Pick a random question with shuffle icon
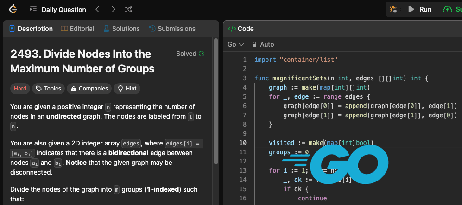Screen dimensions: 462x205 point(128,9)
